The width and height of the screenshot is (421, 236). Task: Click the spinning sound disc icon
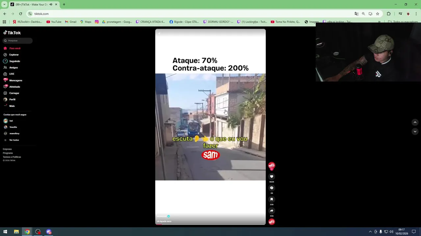272,222
